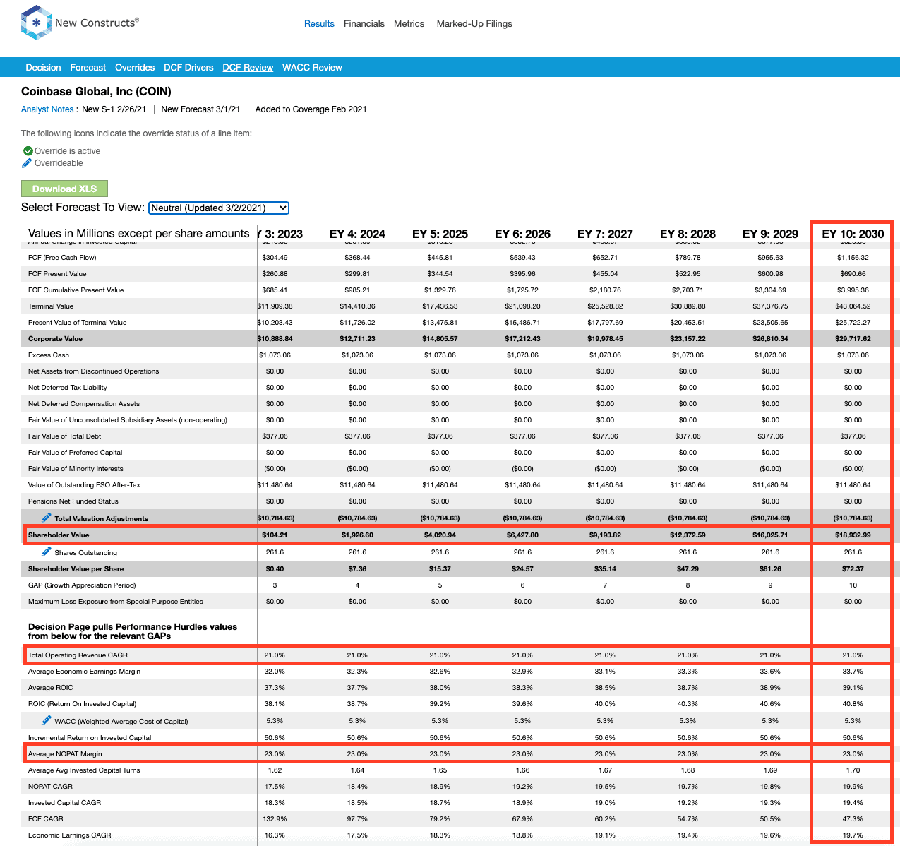Open the Select Forecast To View dropdown
This screenshot has width=900, height=846.
tap(219, 208)
